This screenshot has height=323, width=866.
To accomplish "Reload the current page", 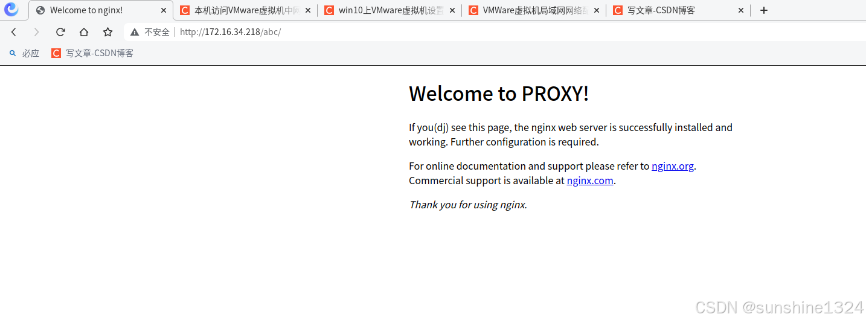I will point(60,32).
